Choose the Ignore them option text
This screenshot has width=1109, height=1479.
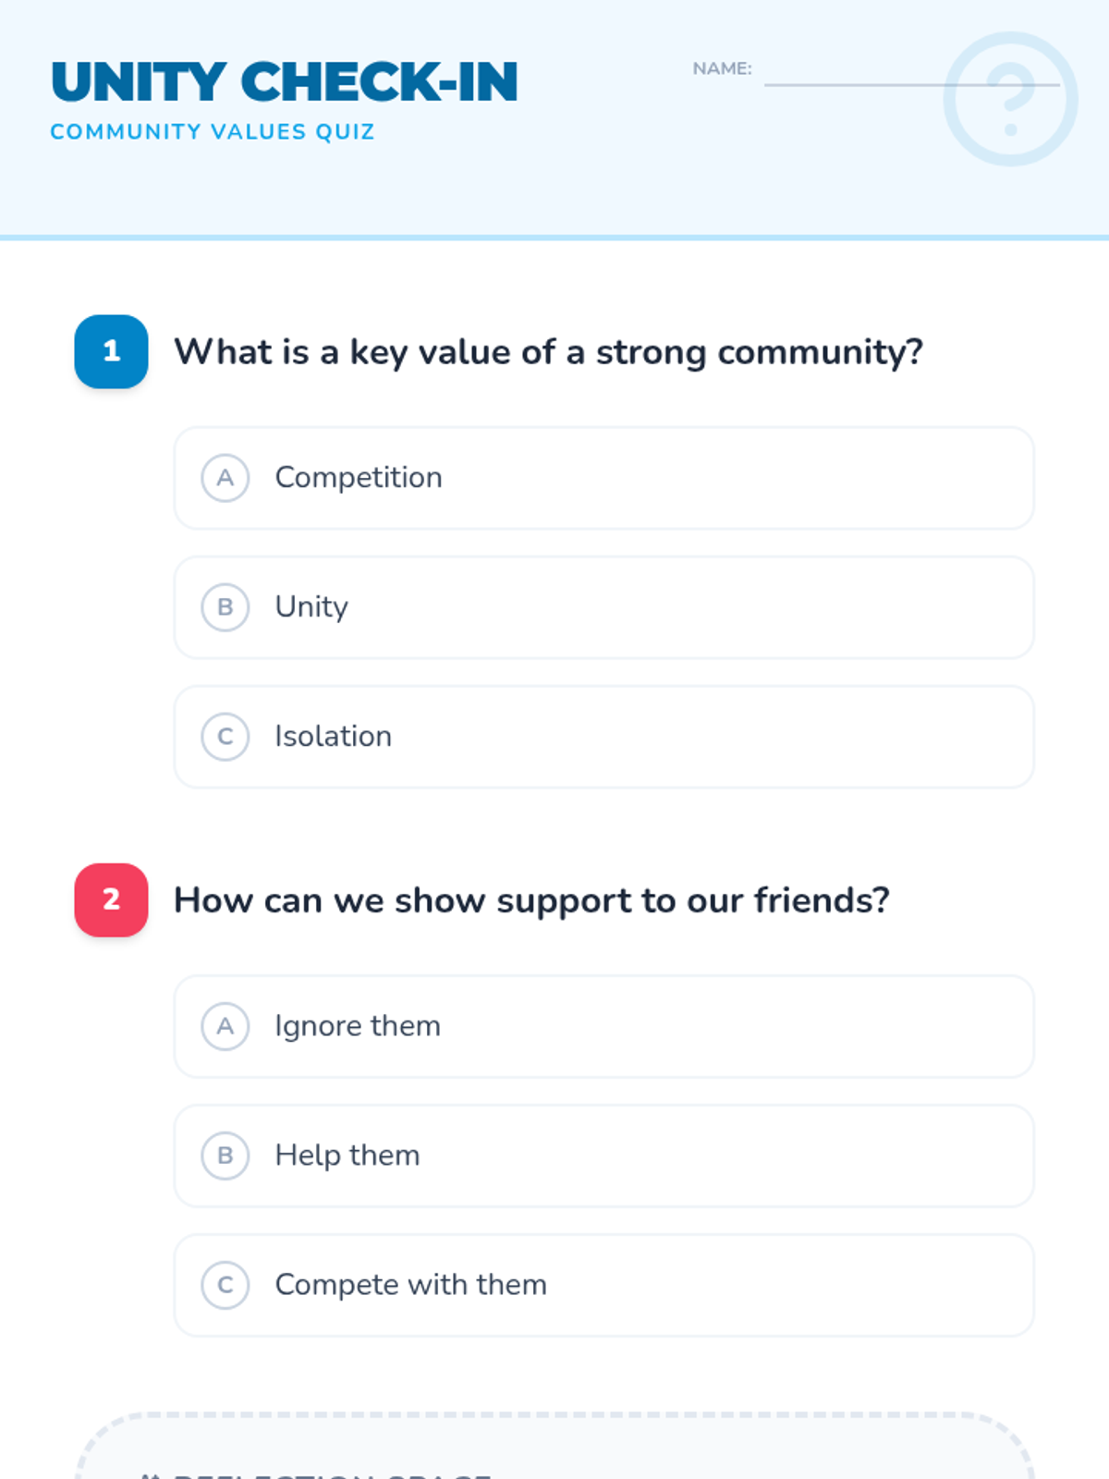tap(358, 1026)
